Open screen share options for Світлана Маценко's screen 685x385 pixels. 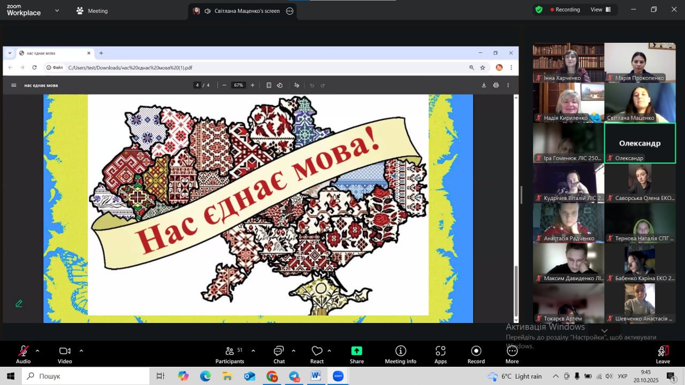(x=290, y=11)
